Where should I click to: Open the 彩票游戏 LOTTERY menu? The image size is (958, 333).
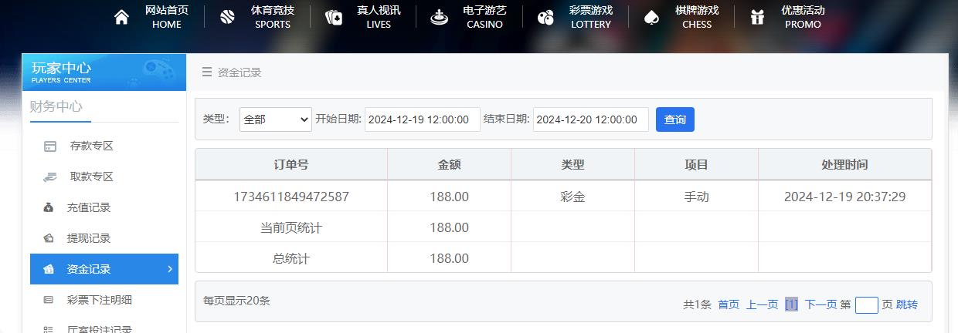point(590,17)
